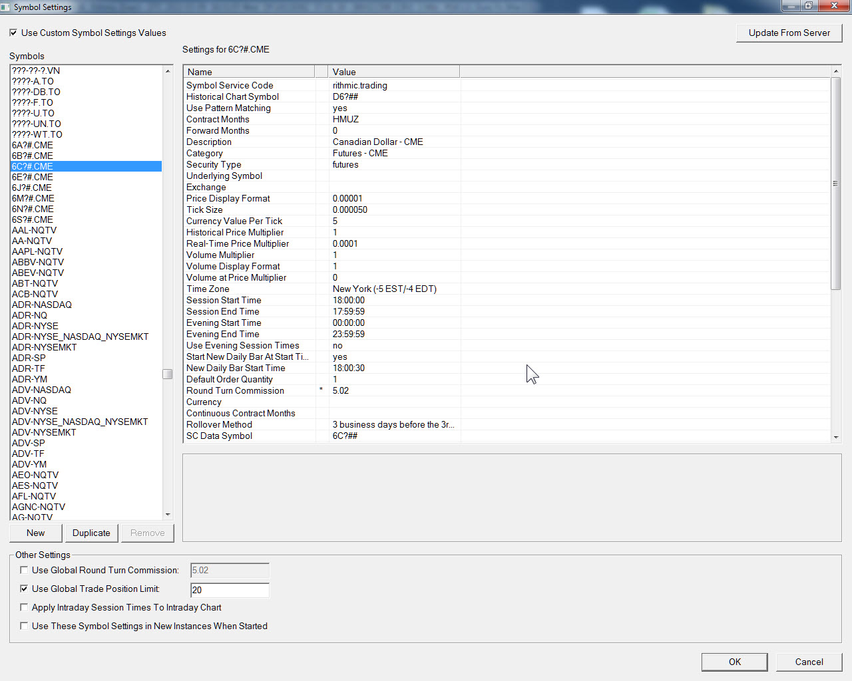The image size is (852, 681).
Task: Uncheck Use Global Trade Position Limit
Action: pos(24,589)
